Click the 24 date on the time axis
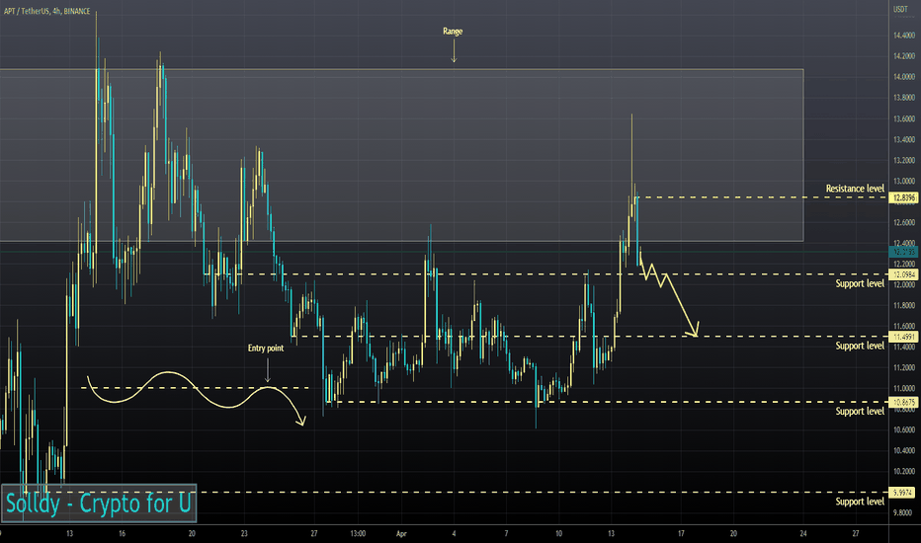Viewport: 921px width, 543px height. [x=803, y=533]
